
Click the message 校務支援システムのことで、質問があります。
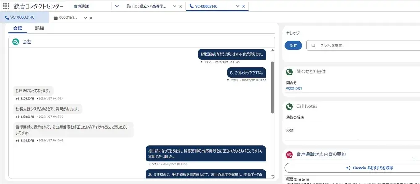click(48, 109)
